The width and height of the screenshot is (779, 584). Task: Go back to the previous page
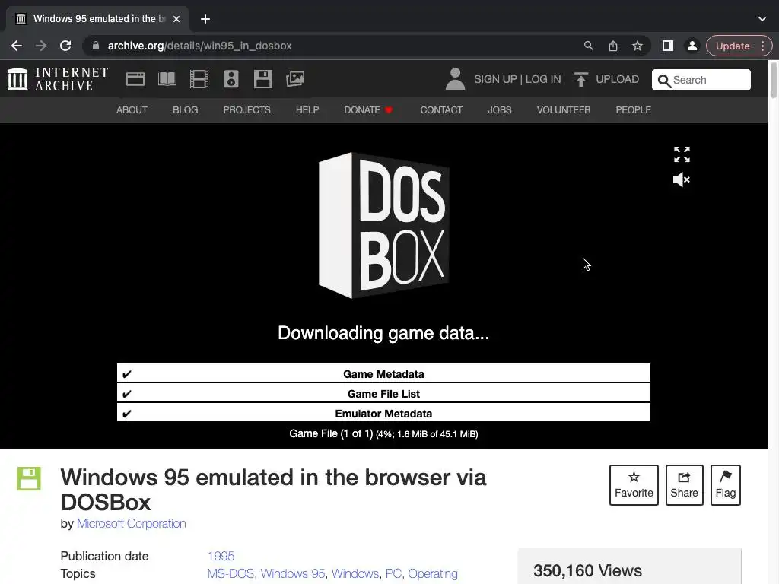[x=17, y=46]
